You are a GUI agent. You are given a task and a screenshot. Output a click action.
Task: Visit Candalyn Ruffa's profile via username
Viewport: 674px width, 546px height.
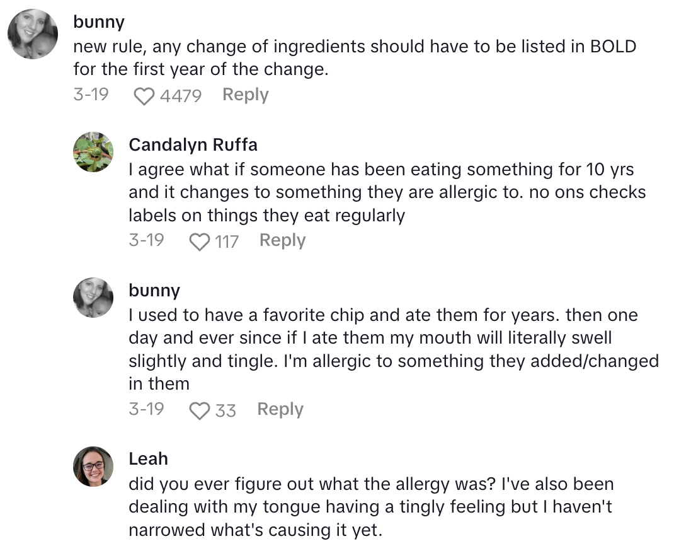pyautogui.click(x=193, y=144)
